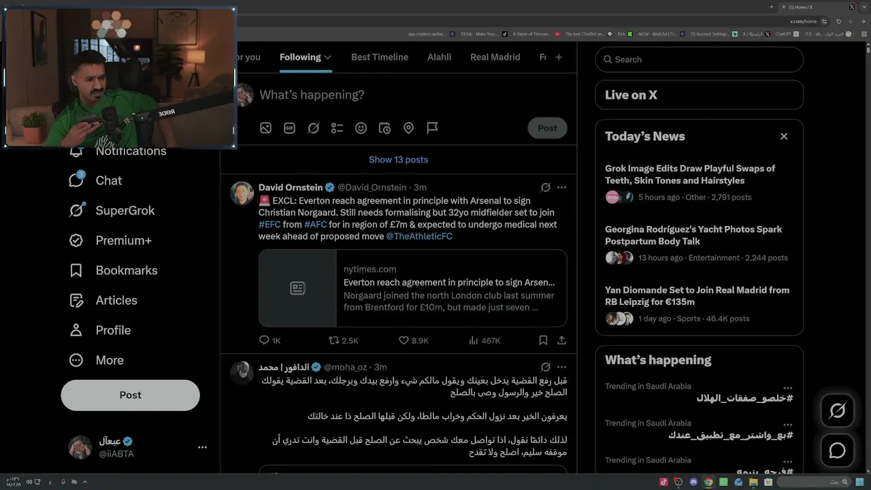Bookmark David Ornstein's post
871x490 pixels.
tap(543, 340)
